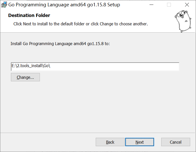Cancel the Go installation
Image resolution: width=196 pixels, height=152 pixels.
tap(176, 142)
